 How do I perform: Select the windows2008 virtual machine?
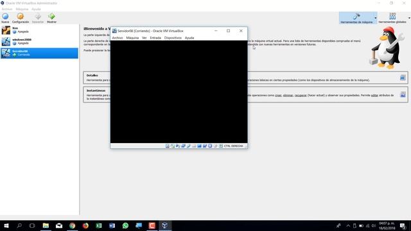coord(39,41)
